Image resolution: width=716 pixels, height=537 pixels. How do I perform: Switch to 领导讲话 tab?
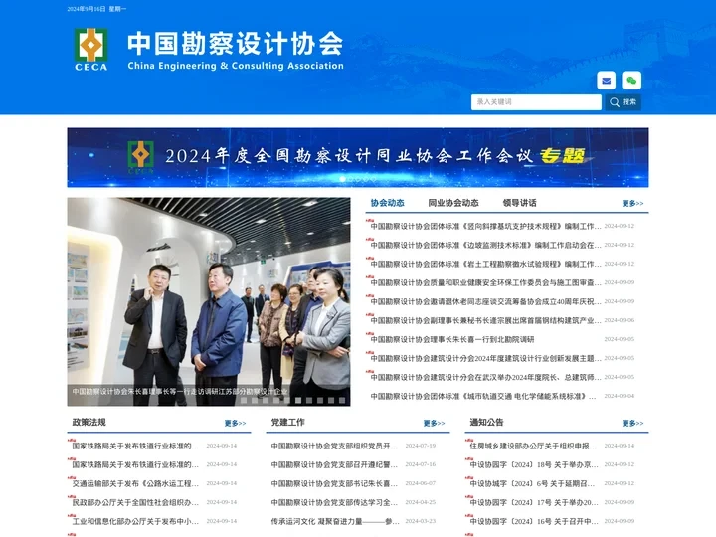(x=520, y=203)
